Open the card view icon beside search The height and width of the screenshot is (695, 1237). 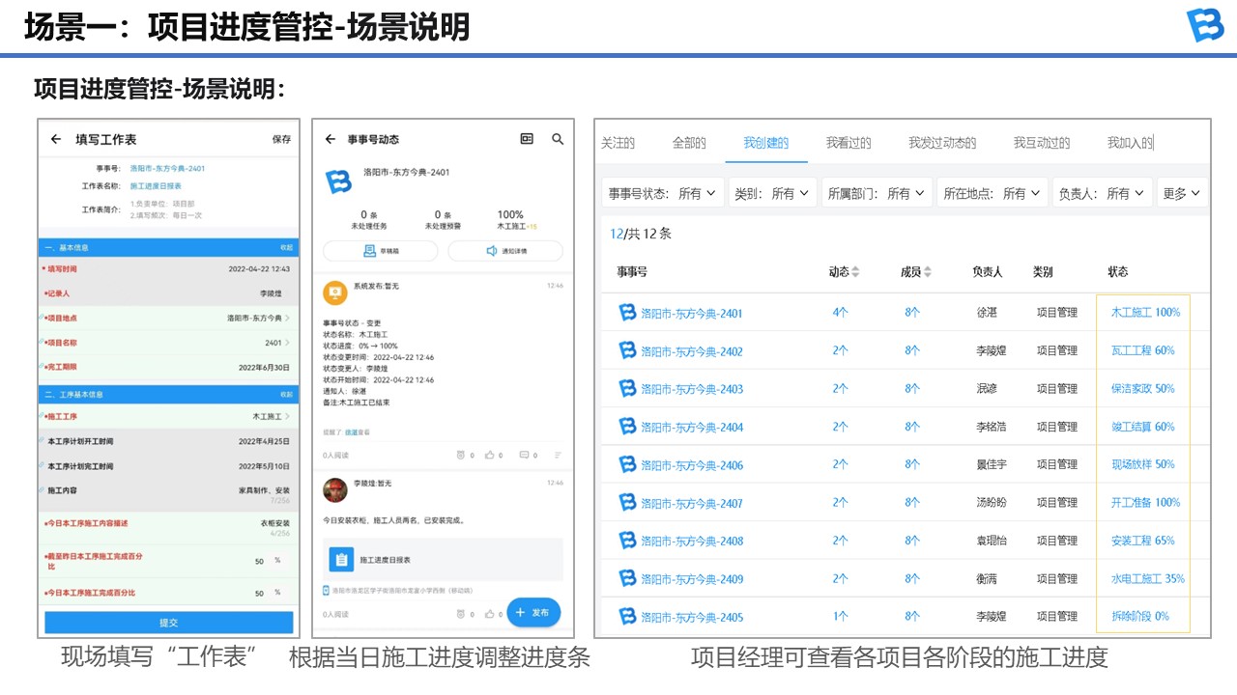point(527,139)
